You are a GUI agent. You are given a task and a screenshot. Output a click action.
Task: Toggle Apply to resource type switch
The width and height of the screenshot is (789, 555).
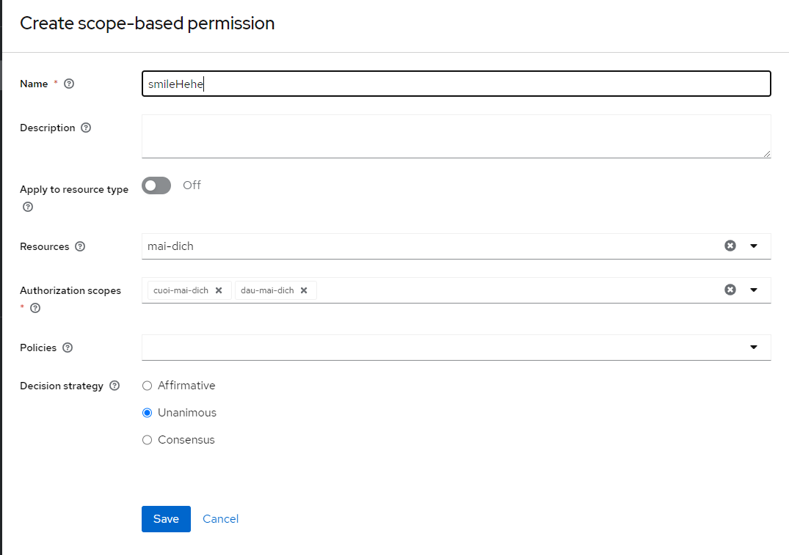pyautogui.click(x=156, y=185)
